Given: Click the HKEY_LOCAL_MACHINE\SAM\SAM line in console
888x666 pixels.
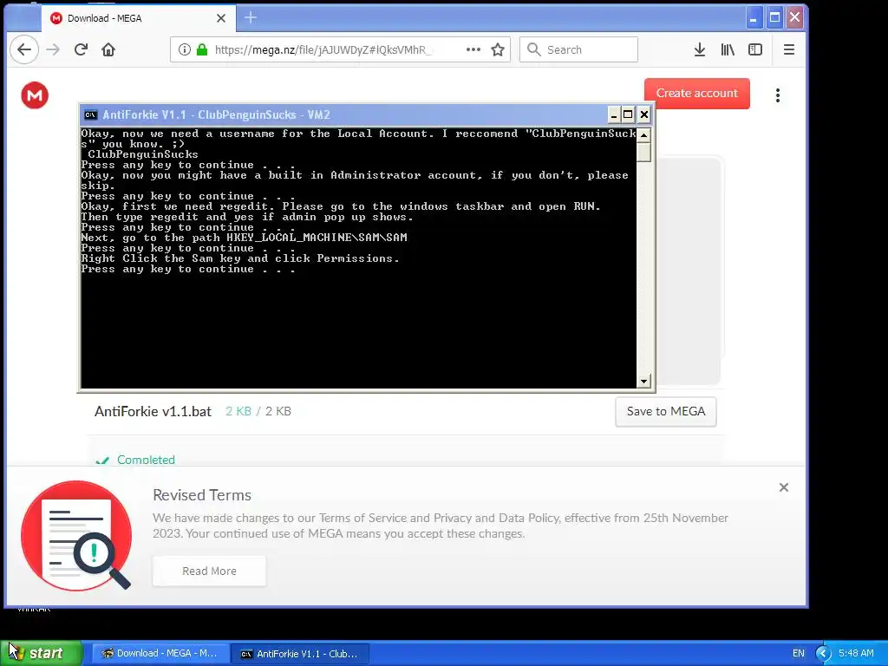Looking at the screenshot, I should click(244, 238).
